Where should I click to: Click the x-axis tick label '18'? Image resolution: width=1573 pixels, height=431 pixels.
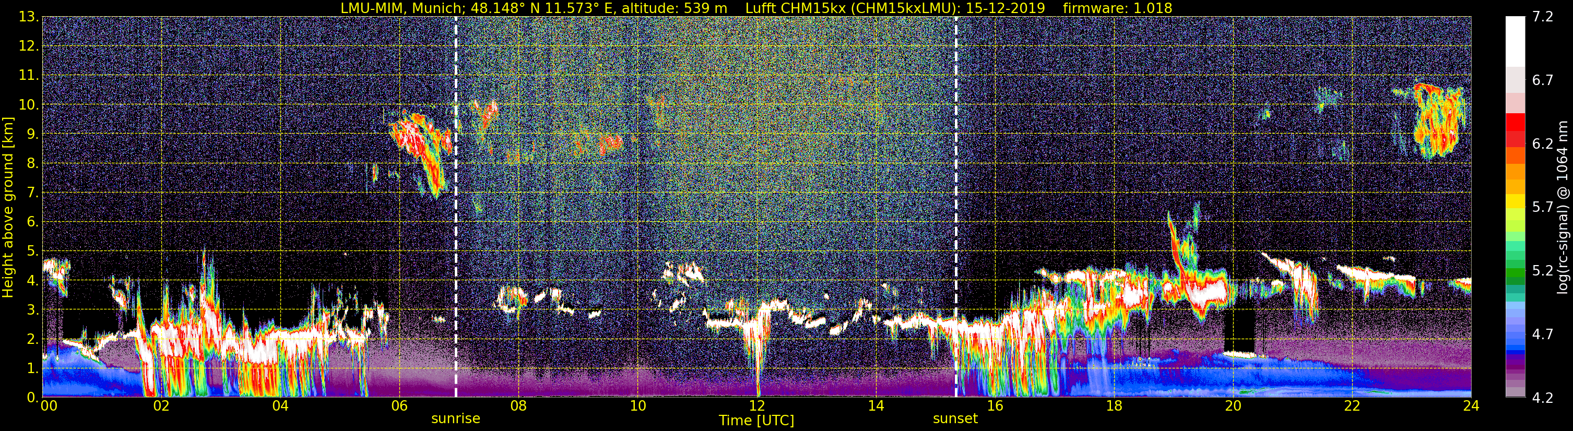coord(1114,405)
